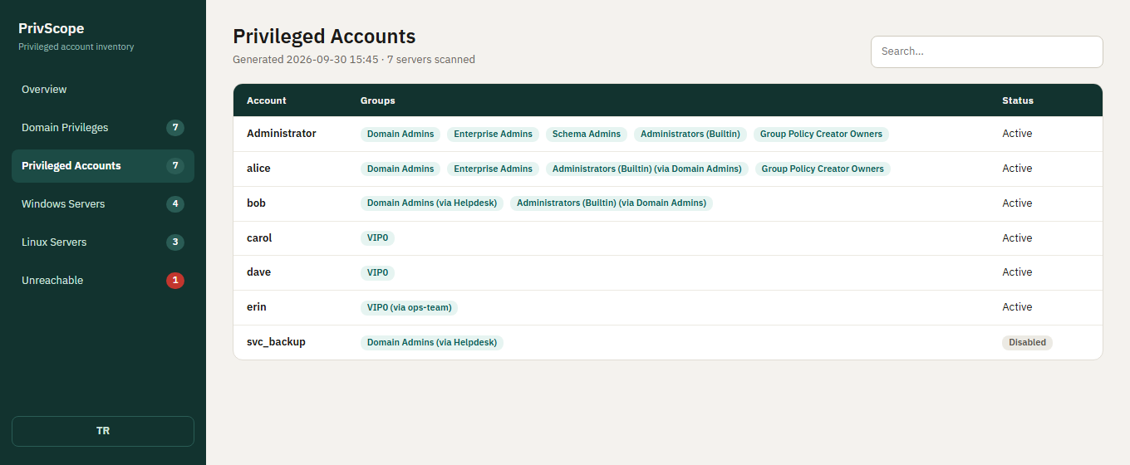Screen dimensions: 1130x465
Task: Select the carol account name
Action: tap(259, 238)
